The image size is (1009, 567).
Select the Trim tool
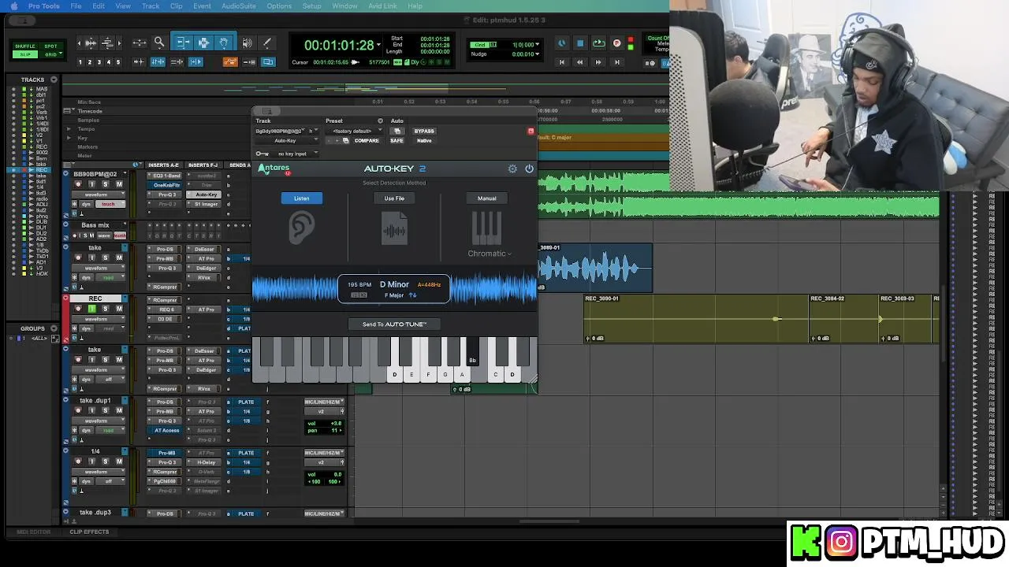[183, 43]
